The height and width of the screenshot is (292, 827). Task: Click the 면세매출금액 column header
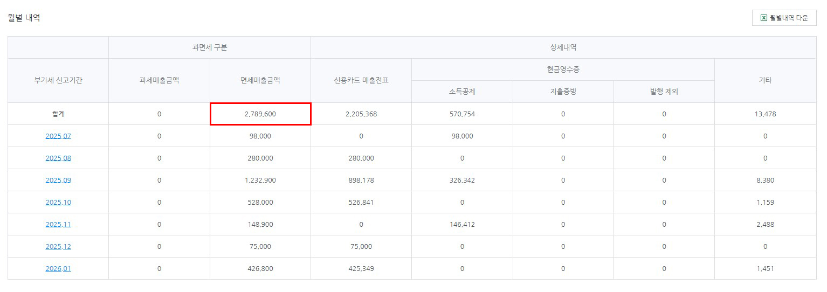(x=260, y=80)
